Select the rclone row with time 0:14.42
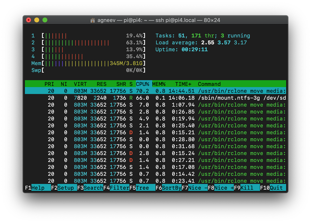 click(155, 174)
